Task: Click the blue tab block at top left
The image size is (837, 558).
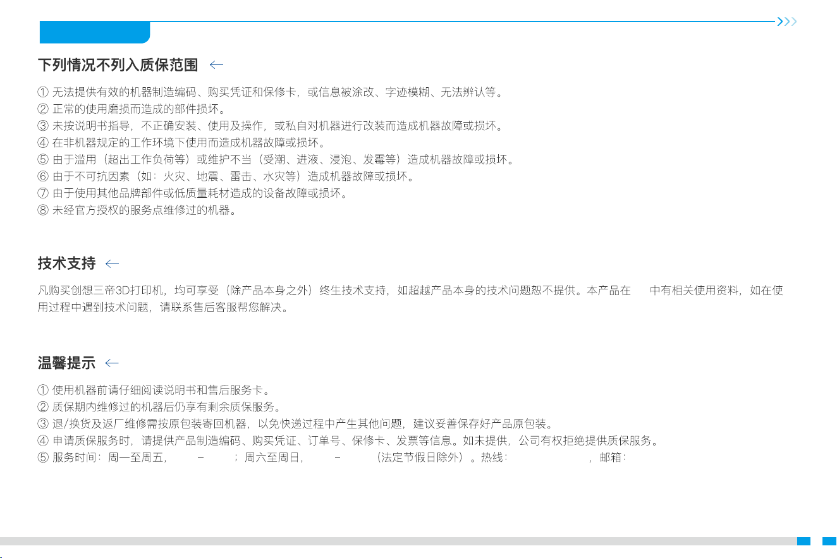Action: 95,32
